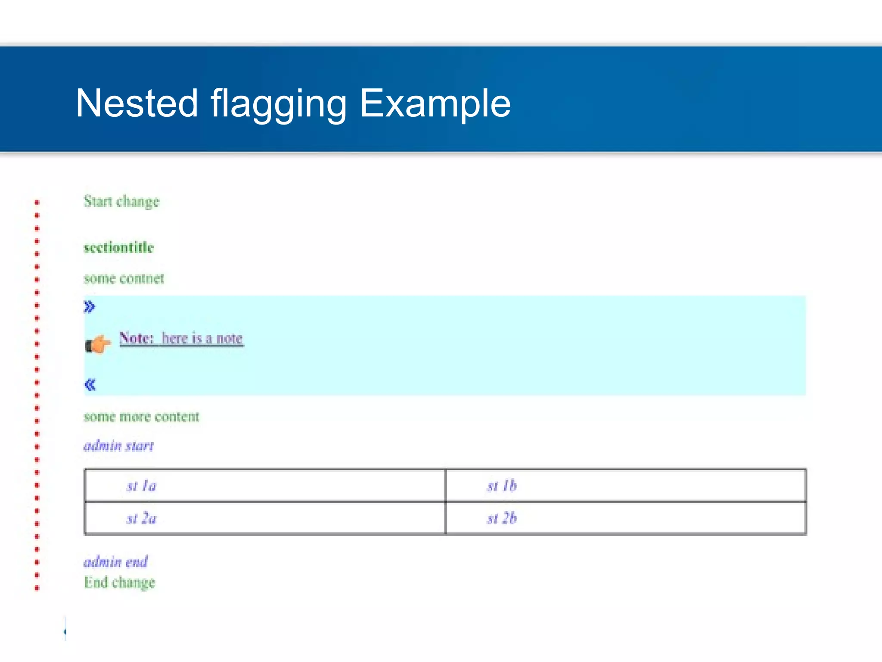The height and width of the screenshot is (662, 882).
Task: Select table cell 'st 2a'
Action: [265, 518]
